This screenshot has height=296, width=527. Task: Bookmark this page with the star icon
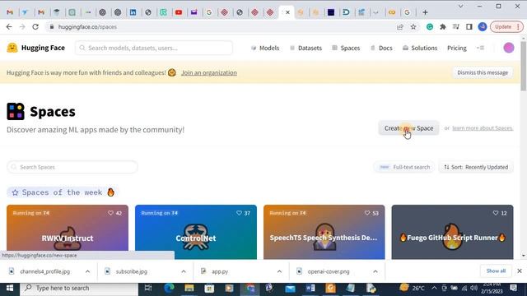pos(413,27)
